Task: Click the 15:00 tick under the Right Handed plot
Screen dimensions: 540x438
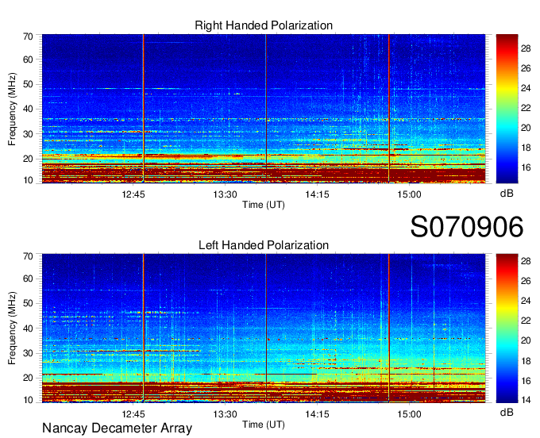Action: [409, 194]
